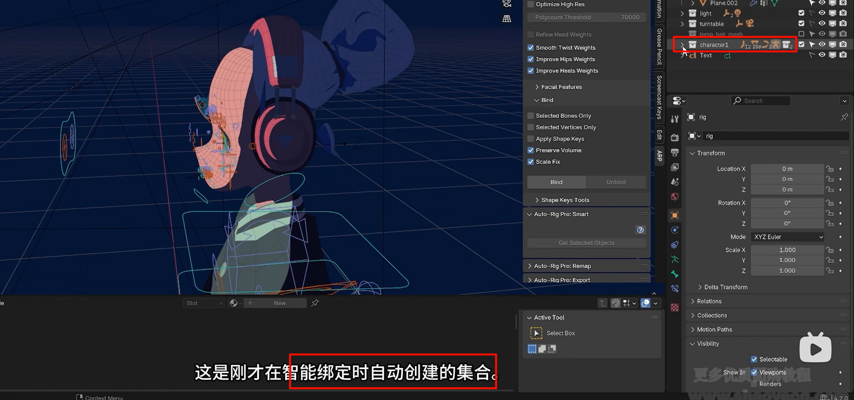Hide character1 collection with eye icon

(822, 44)
